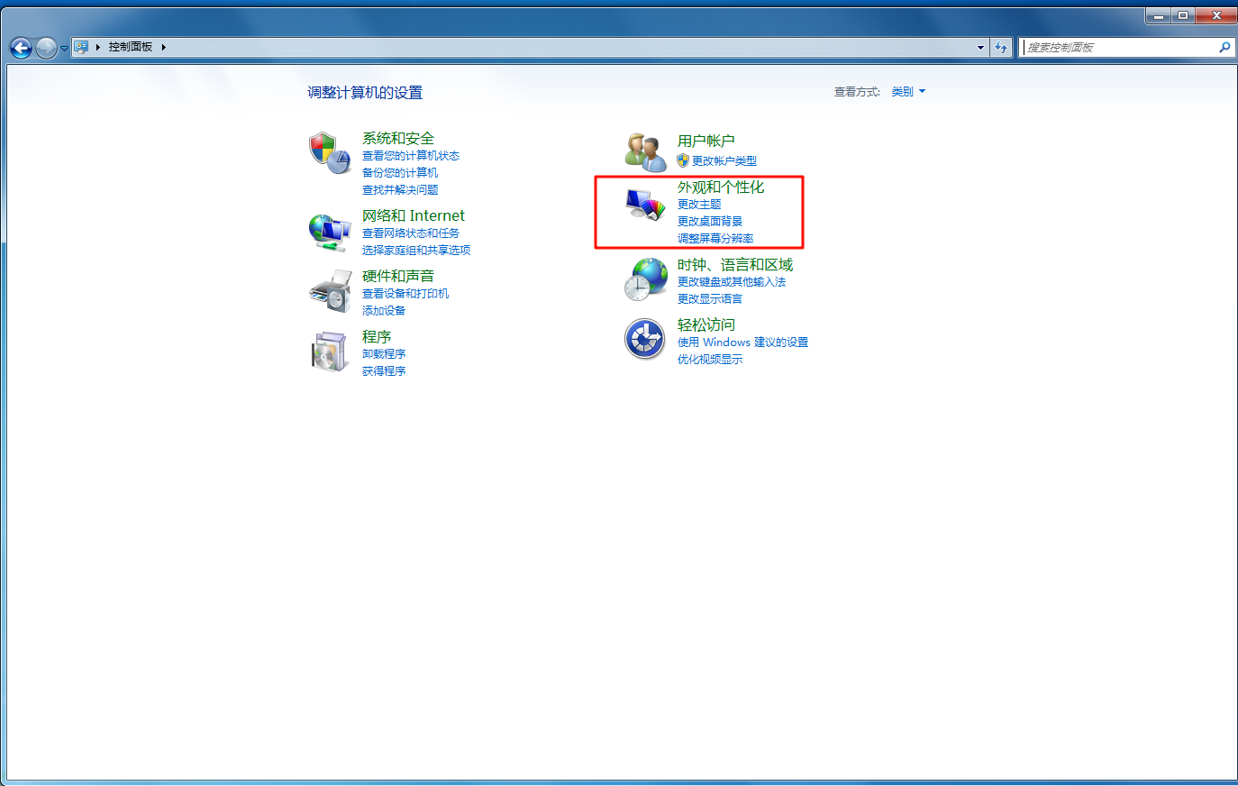1238x786 pixels.
Task: Click the 卸载程序 link
Action: point(384,354)
